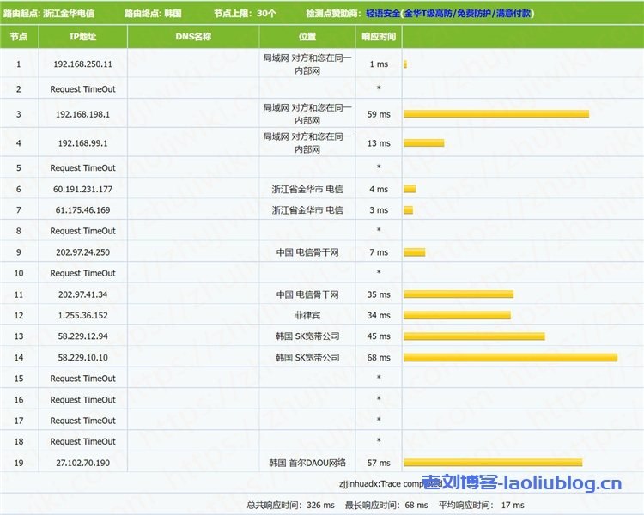Click Request TimeOut in node 2 row

coord(82,89)
